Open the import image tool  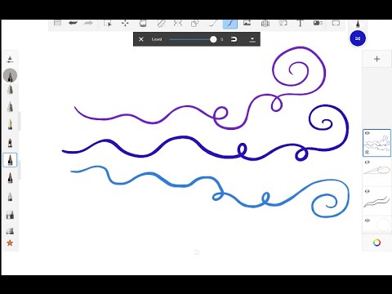(247, 23)
